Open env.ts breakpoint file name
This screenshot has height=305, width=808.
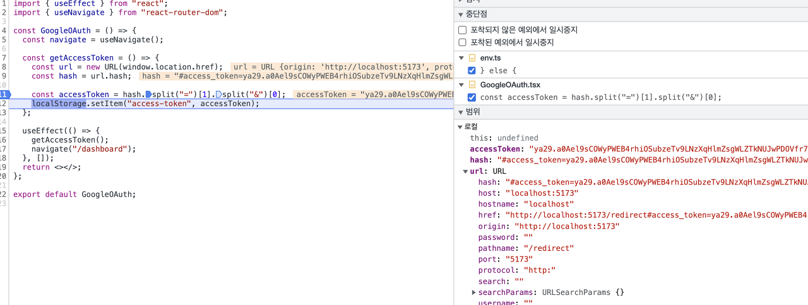490,58
